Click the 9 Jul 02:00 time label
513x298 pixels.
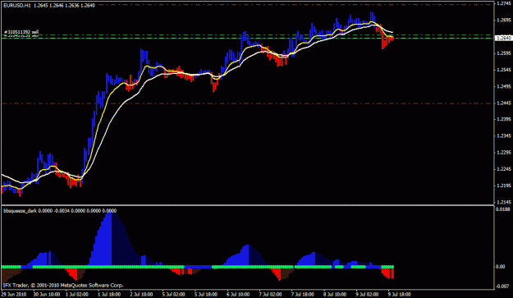(x=367, y=295)
